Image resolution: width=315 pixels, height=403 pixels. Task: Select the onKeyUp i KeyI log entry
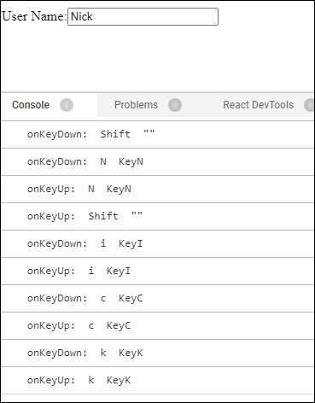pyautogui.click(x=157, y=271)
